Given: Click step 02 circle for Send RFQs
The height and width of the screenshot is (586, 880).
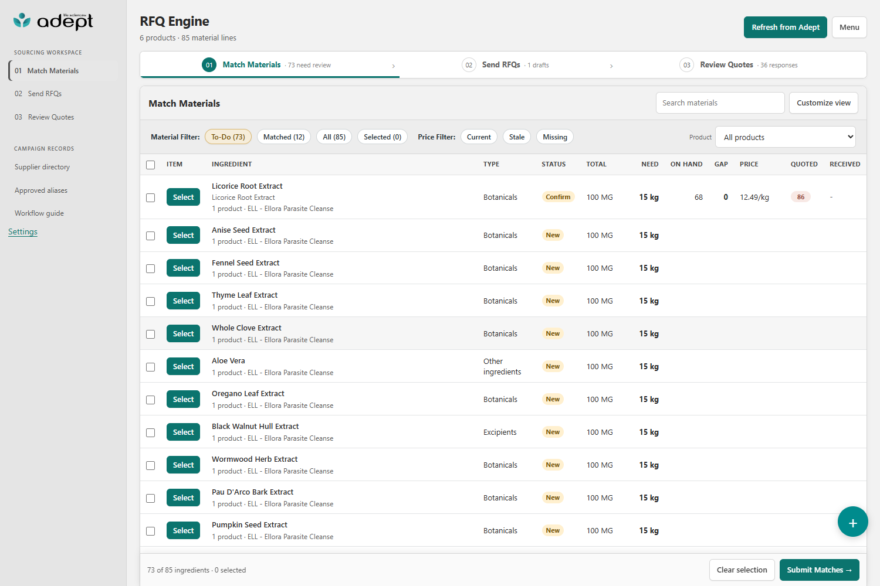Looking at the screenshot, I should [x=469, y=65].
